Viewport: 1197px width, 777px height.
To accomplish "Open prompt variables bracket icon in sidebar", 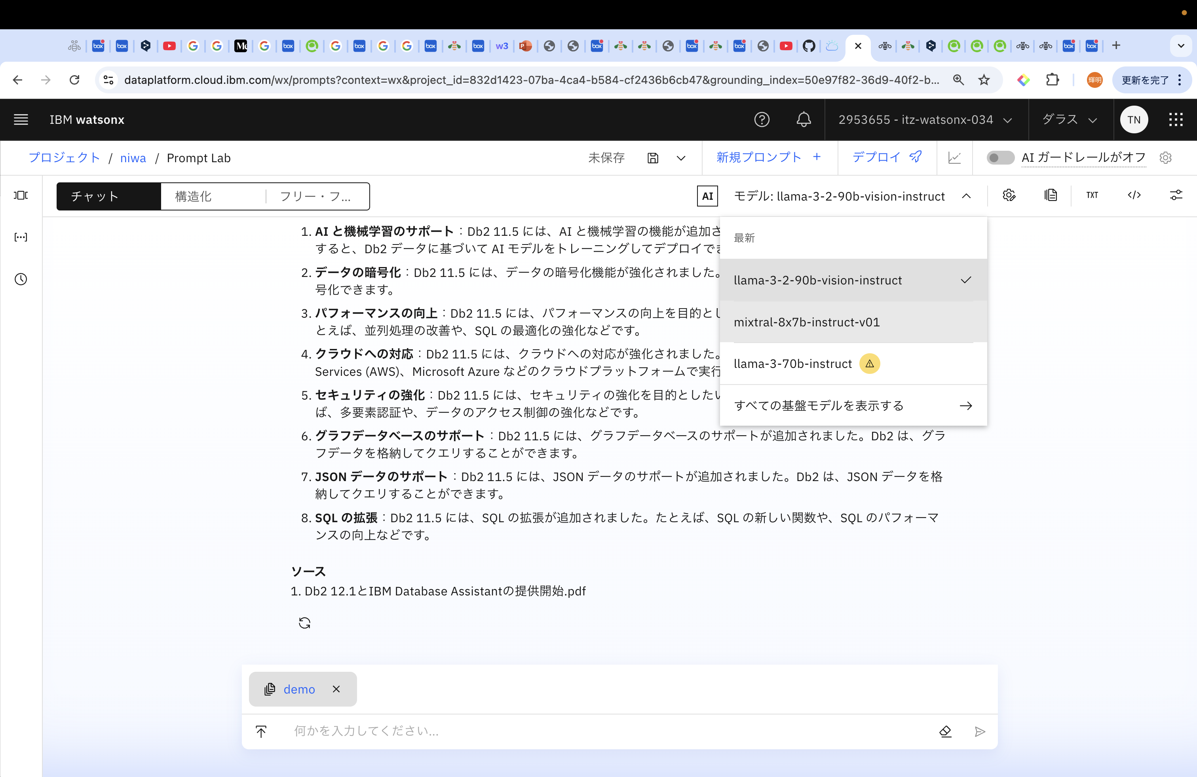I will [21, 237].
